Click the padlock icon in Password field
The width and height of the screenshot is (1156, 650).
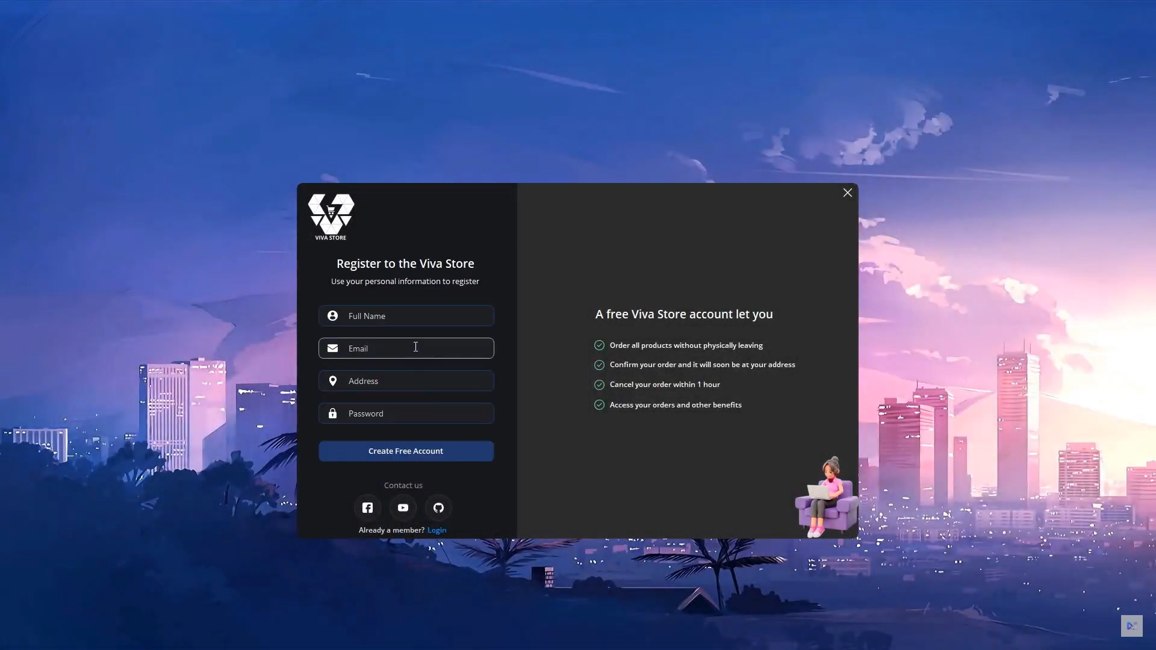coord(332,413)
